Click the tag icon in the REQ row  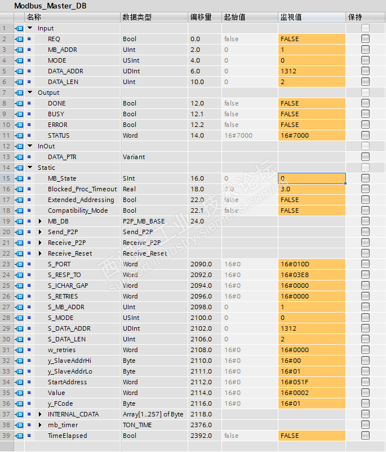tap(19, 39)
